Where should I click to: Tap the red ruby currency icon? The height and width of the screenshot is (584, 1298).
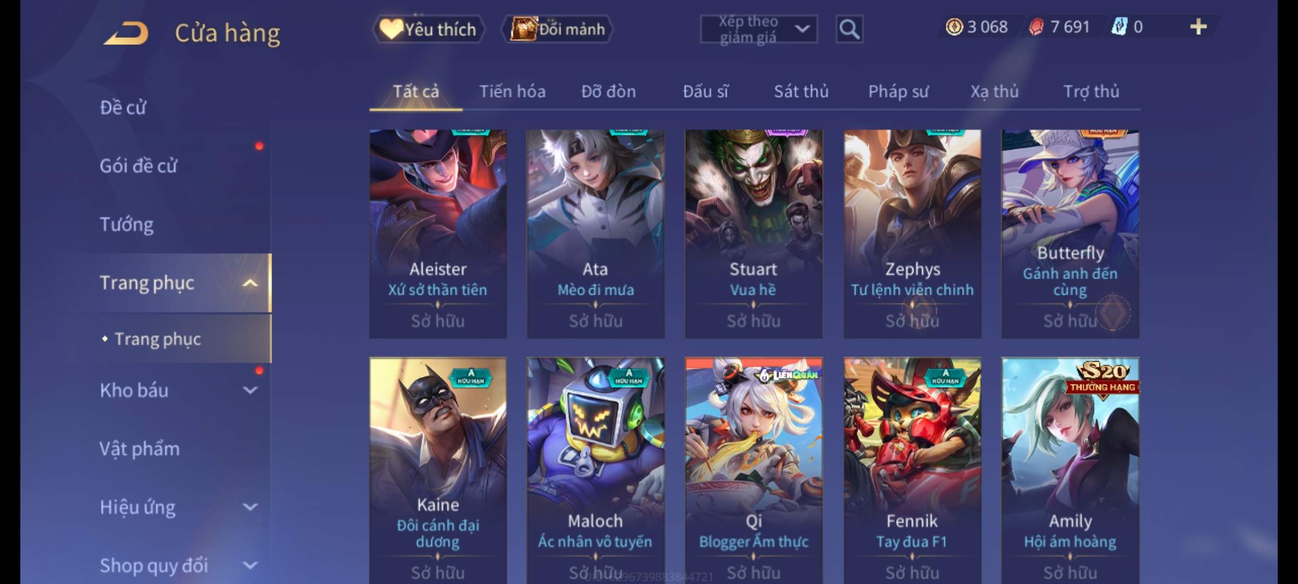[x=1036, y=27]
